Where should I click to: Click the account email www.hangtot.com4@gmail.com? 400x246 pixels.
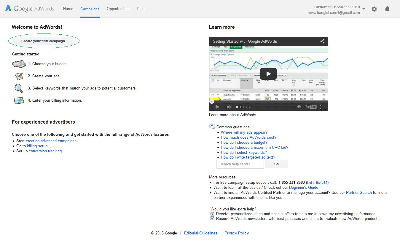coord(334,13)
